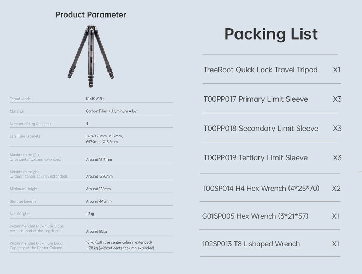
Task: Select the Leg Tube Diameter label
Action: [26, 136]
